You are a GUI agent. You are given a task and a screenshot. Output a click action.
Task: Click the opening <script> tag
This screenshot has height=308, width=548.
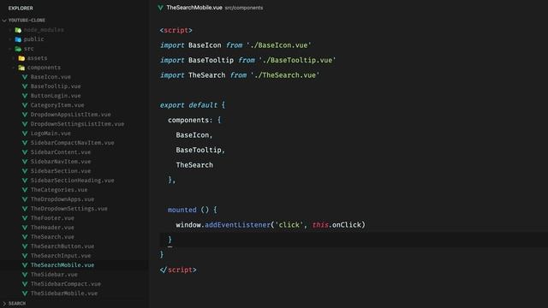(176, 31)
